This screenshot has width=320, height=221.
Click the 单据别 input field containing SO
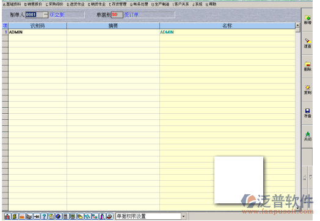click(x=117, y=15)
